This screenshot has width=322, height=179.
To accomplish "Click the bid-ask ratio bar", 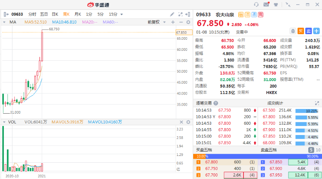I will pos(258,156).
